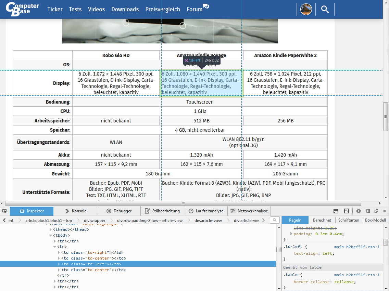Click the Amazon Kindle Paperwhite 2 header
Screen dimensions: 389x291
(285, 55)
